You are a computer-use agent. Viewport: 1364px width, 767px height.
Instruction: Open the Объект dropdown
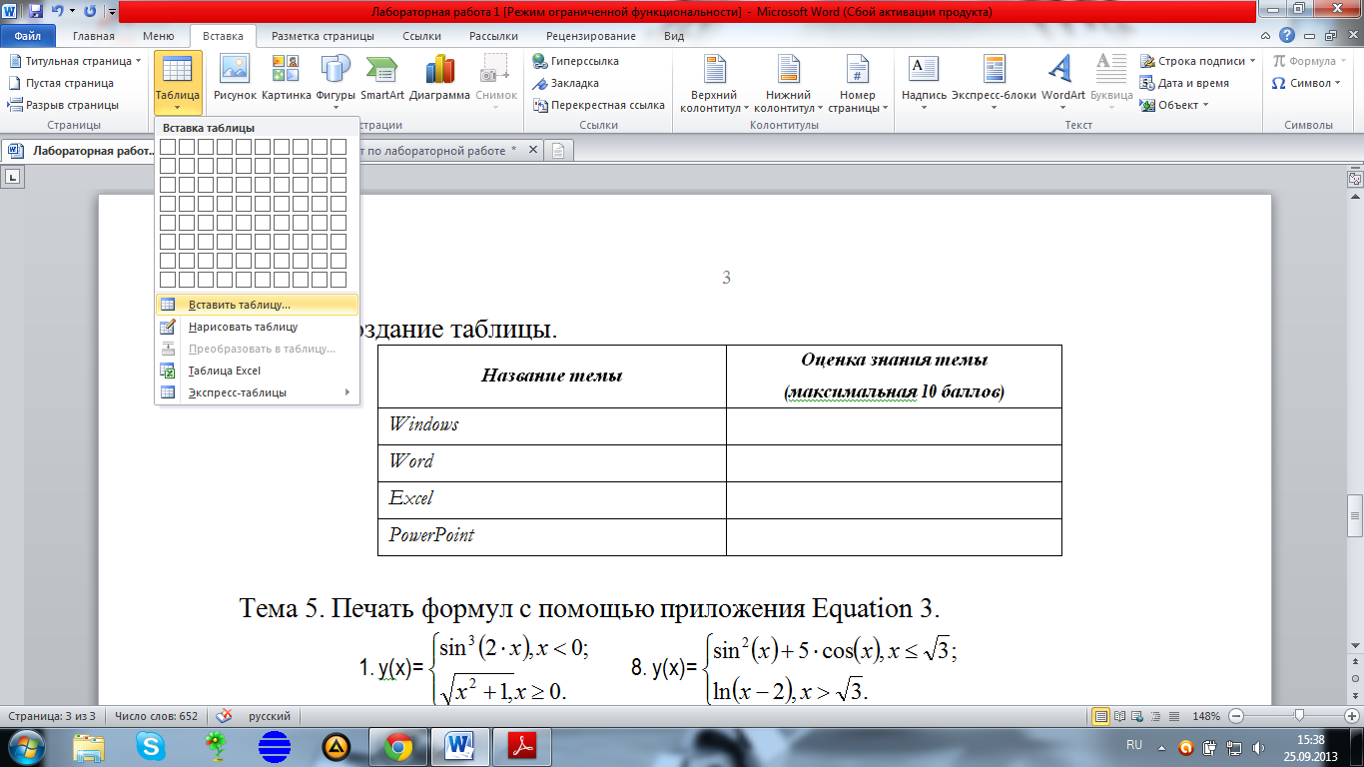(1174, 105)
